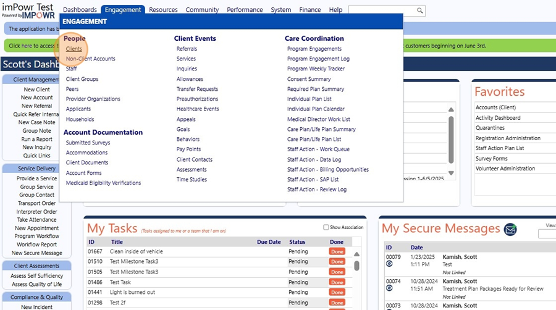Open Referrals under Client Events
The width and height of the screenshot is (556, 310).
pos(187,49)
